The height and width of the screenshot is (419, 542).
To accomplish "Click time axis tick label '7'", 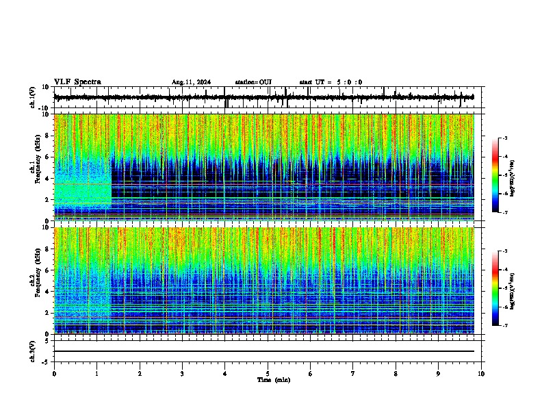I will pos(353,374).
